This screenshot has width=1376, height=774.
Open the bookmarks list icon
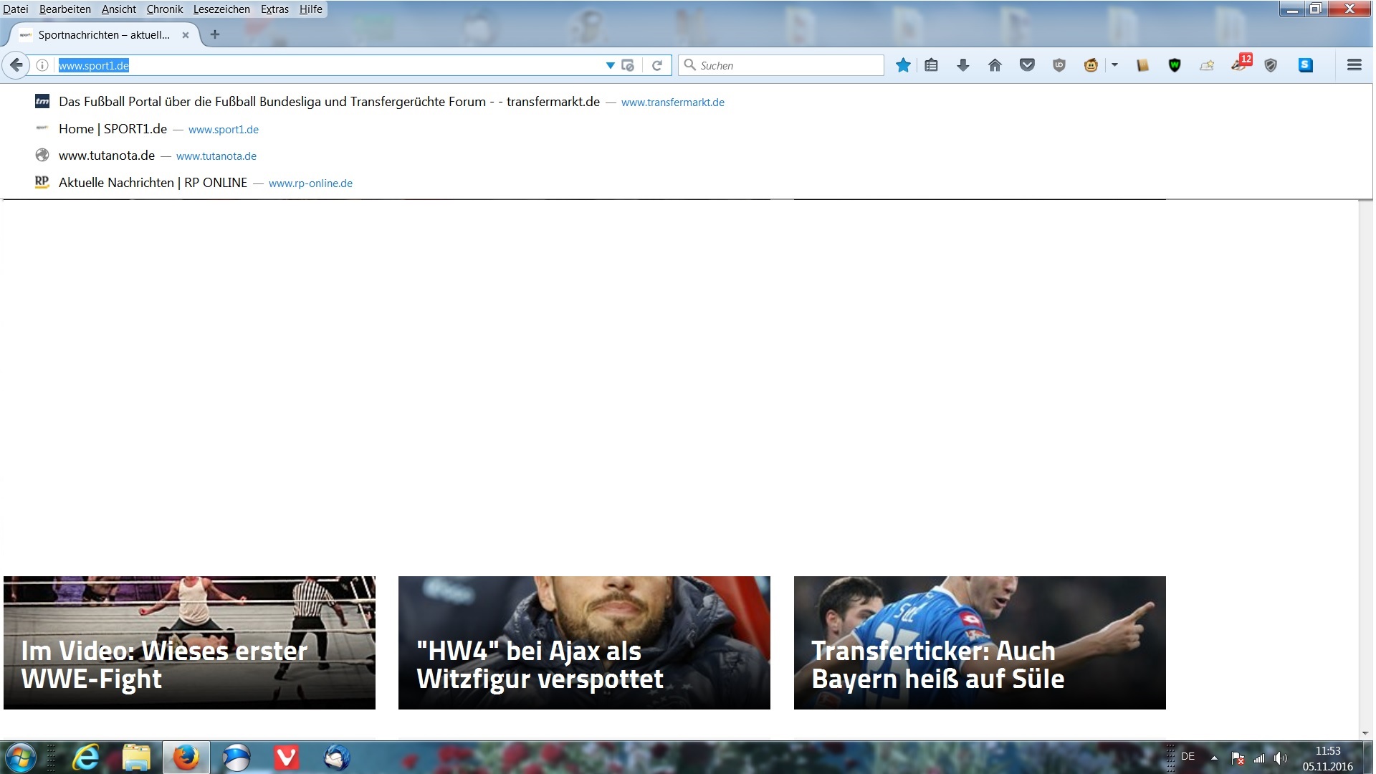(931, 65)
